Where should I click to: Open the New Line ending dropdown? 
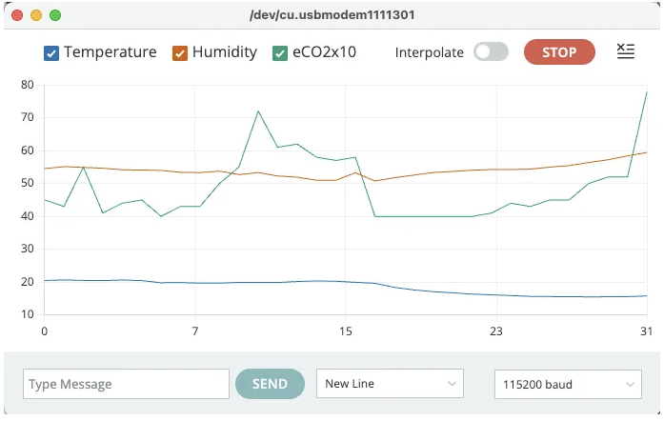[390, 384]
